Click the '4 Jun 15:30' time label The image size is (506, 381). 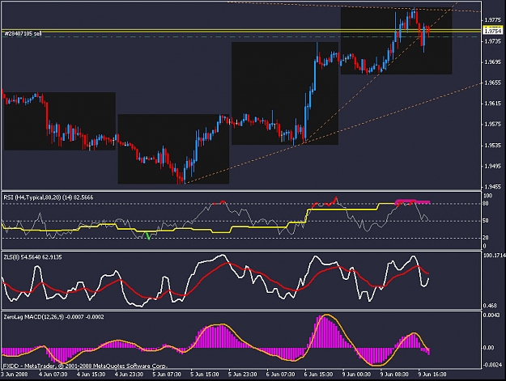(x=91, y=375)
